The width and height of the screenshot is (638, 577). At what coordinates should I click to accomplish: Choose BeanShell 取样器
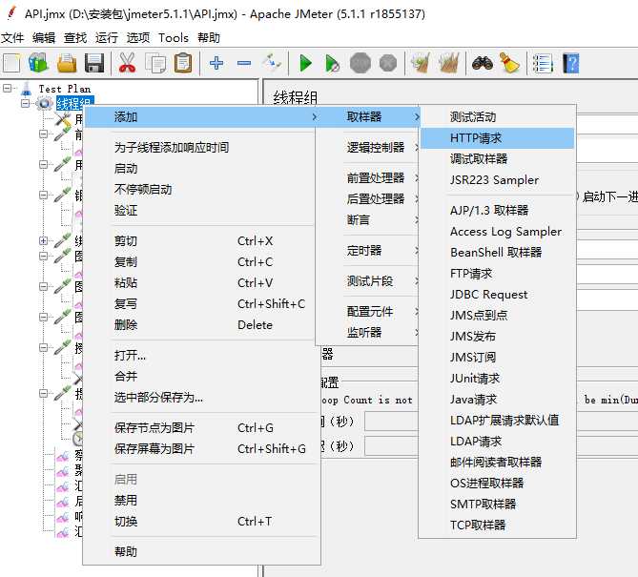coord(497,253)
